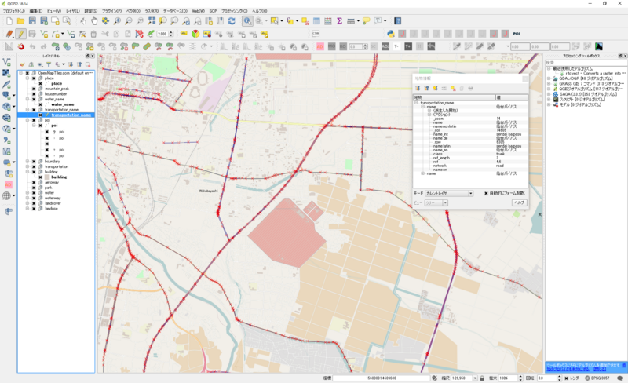The height and width of the screenshot is (383, 628).
Task: Click the Delete Selected trash icon
Action: 93,34
